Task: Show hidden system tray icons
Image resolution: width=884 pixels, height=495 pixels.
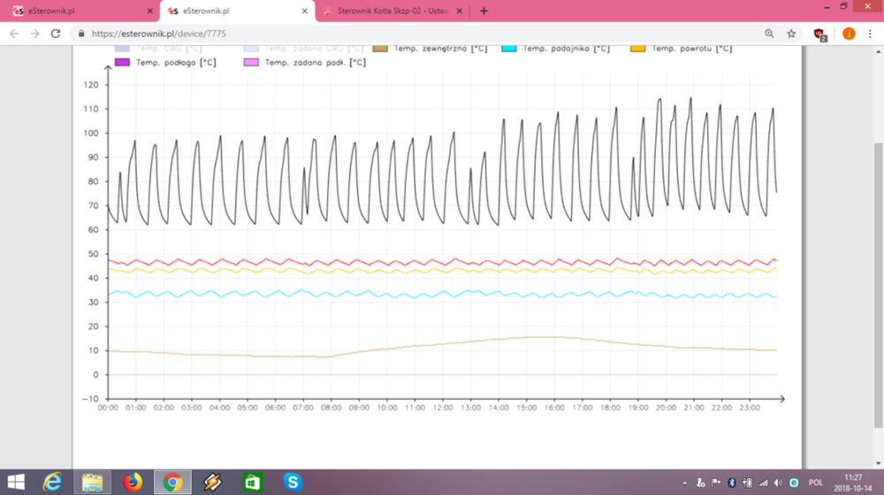Action: [687, 483]
